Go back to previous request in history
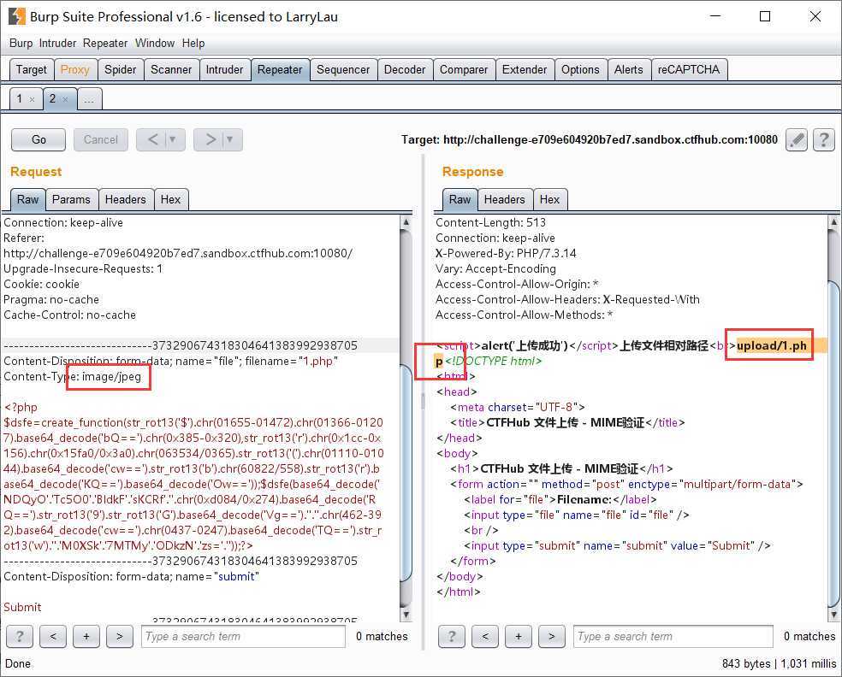Screen dimensions: 842x677 click(x=152, y=140)
